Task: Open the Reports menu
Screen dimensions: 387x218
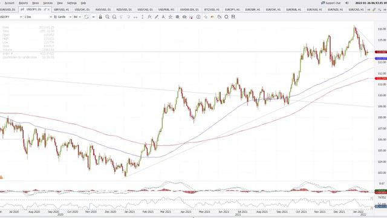Action: (x=23, y=3)
